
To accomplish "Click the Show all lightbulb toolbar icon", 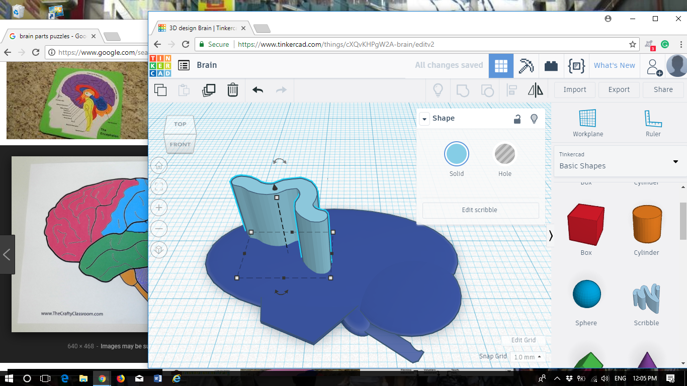I will click(x=438, y=90).
